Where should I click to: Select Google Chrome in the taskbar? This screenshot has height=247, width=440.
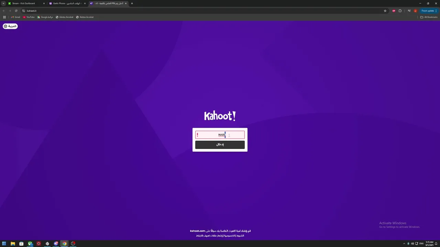pos(64,244)
